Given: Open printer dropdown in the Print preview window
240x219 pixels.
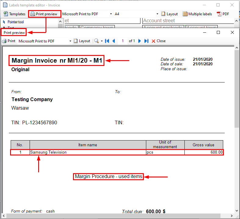Looking at the screenshot, I should point(70,41).
